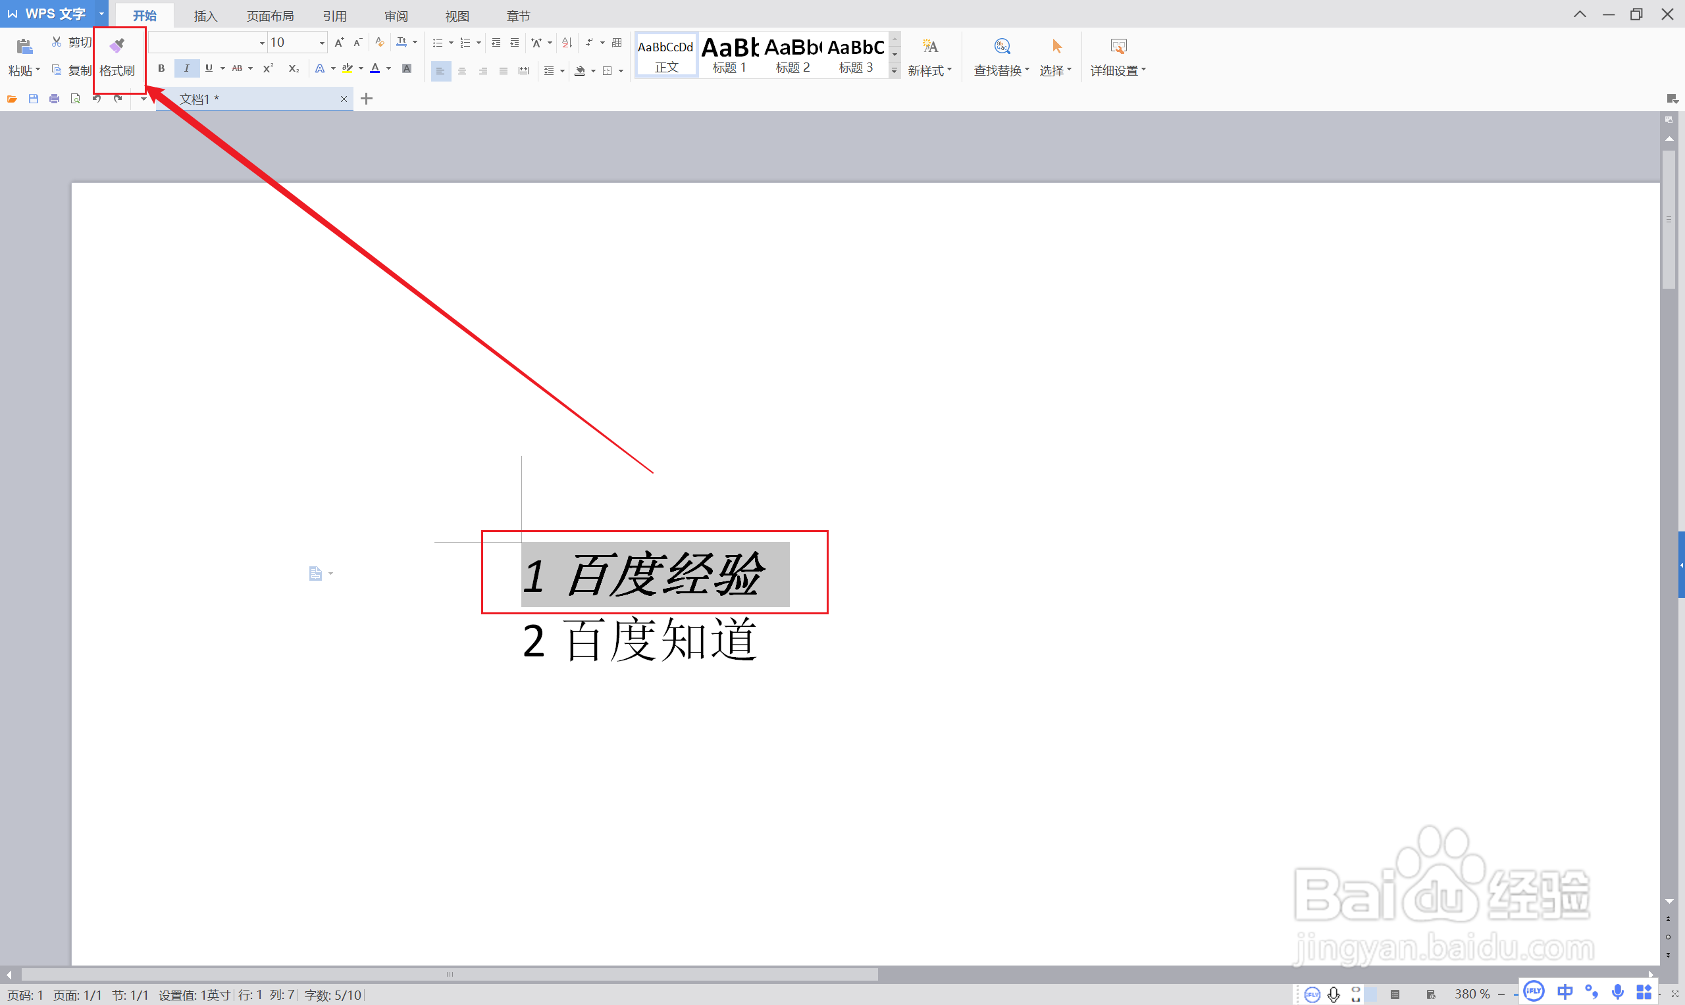This screenshot has width=1685, height=1005.
Task: Open the font name combo box
Action: coord(207,43)
